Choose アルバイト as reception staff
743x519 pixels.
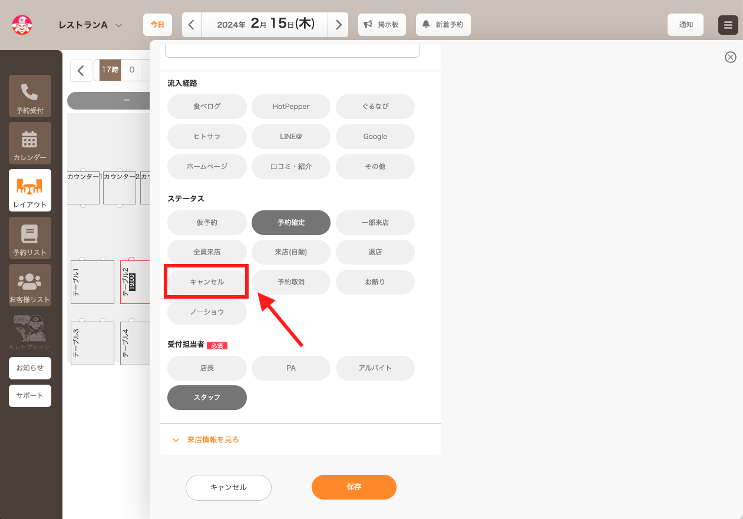coord(375,368)
